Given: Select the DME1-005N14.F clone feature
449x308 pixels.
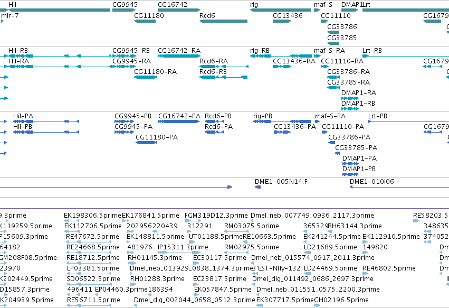Looking at the screenshot, I should (257, 187).
